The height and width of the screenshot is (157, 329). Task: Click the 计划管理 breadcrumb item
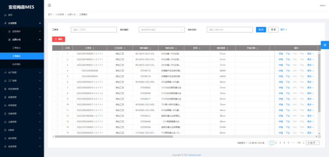coord(60,15)
